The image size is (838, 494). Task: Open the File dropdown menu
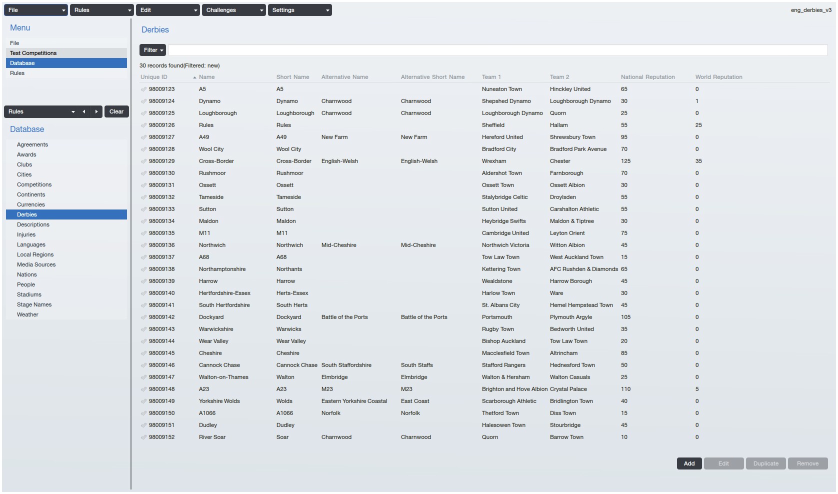(36, 10)
